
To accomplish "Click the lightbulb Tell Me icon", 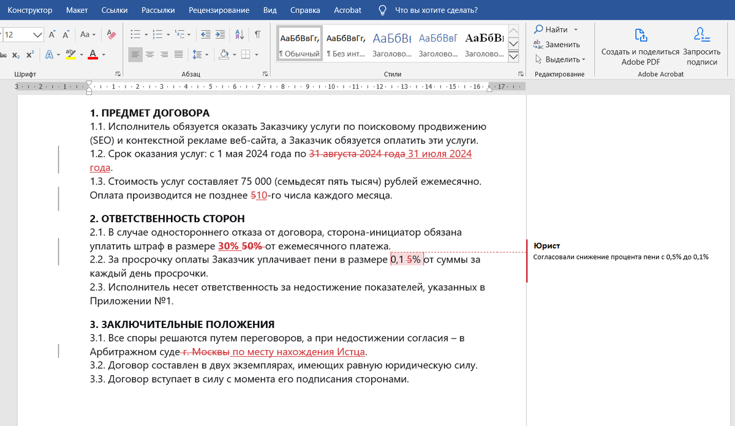I will coord(383,10).
